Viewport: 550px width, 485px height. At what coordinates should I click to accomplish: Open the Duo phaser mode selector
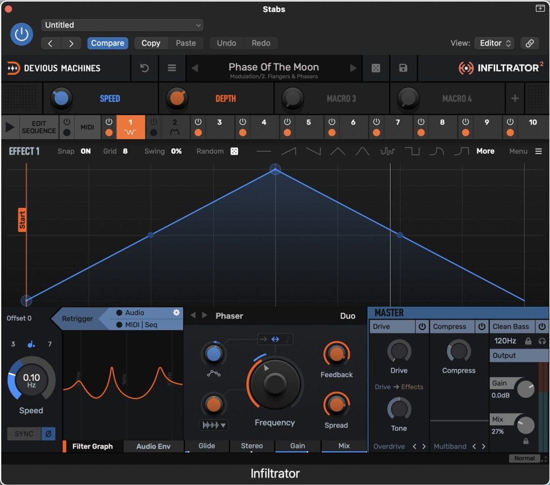348,316
